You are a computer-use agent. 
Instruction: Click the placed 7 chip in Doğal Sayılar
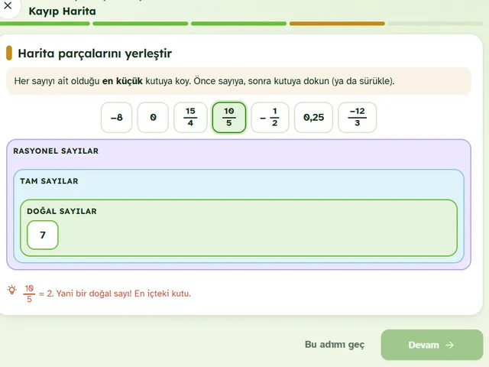coord(43,235)
